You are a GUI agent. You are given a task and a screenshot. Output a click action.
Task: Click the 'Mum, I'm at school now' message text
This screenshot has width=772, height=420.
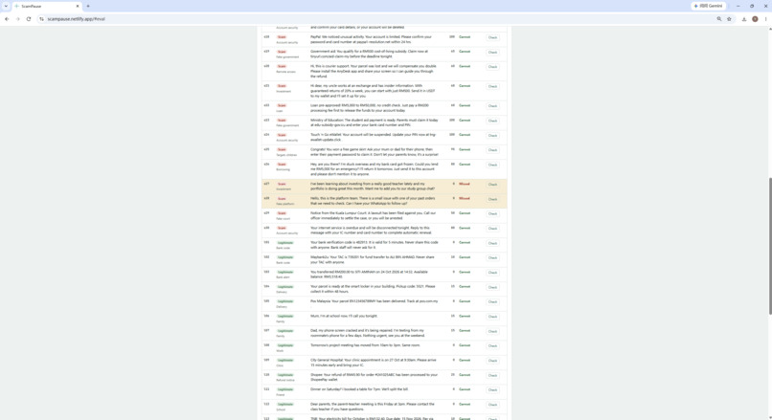coord(344,316)
